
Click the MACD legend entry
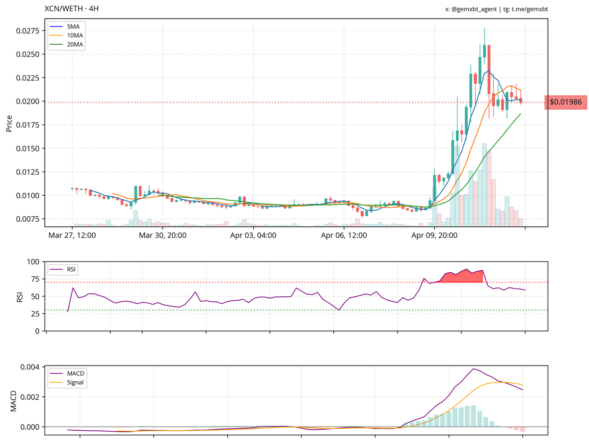click(x=67, y=374)
